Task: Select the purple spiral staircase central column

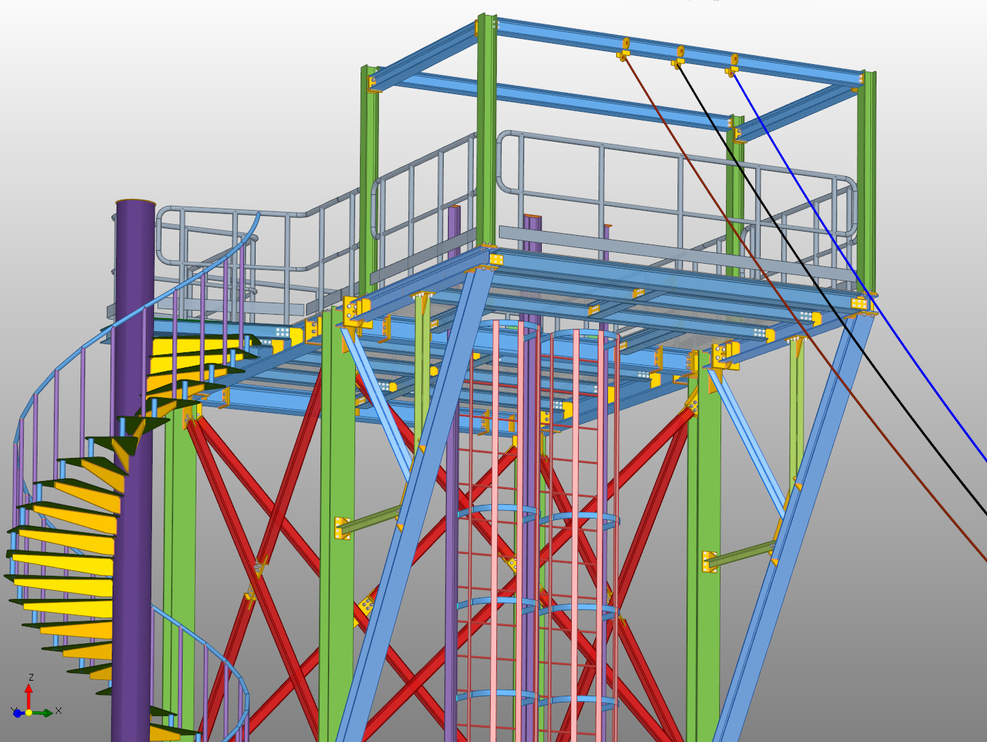Action: tap(132, 477)
